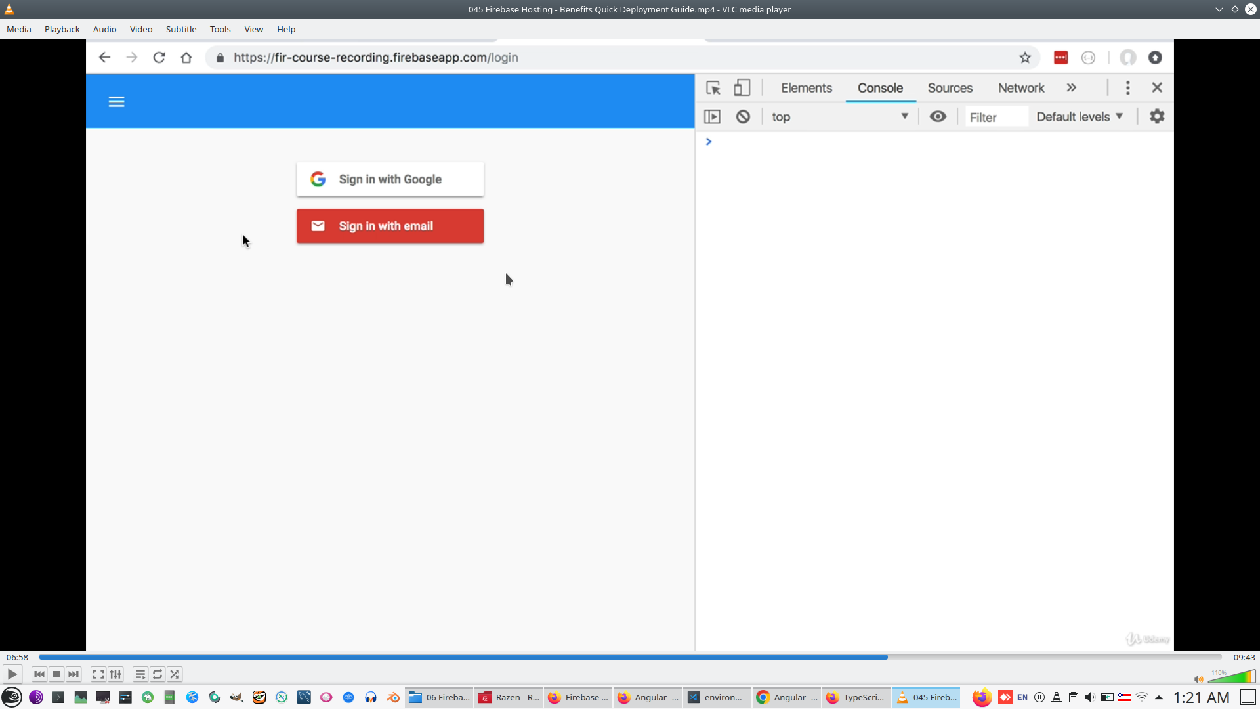Expand the system tray arrow
This screenshot has width=1260, height=709.
pyautogui.click(x=1159, y=697)
